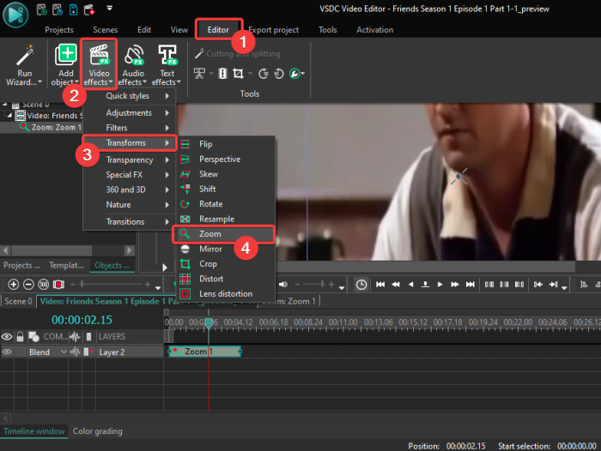Click the Add object plus icon

(66, 55)
